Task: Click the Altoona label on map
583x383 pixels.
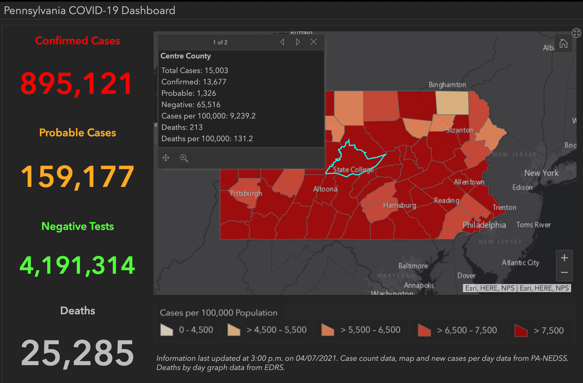Action: click(325, 189)
